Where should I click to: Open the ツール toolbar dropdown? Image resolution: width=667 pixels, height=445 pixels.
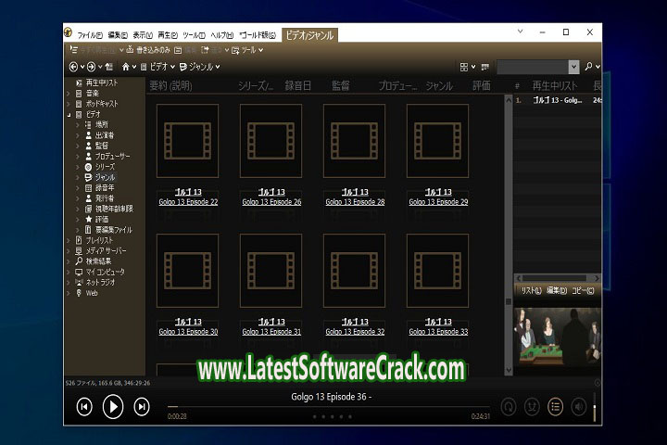point(248,50)
